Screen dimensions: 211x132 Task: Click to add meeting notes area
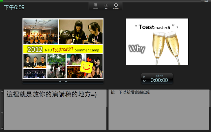159,110
